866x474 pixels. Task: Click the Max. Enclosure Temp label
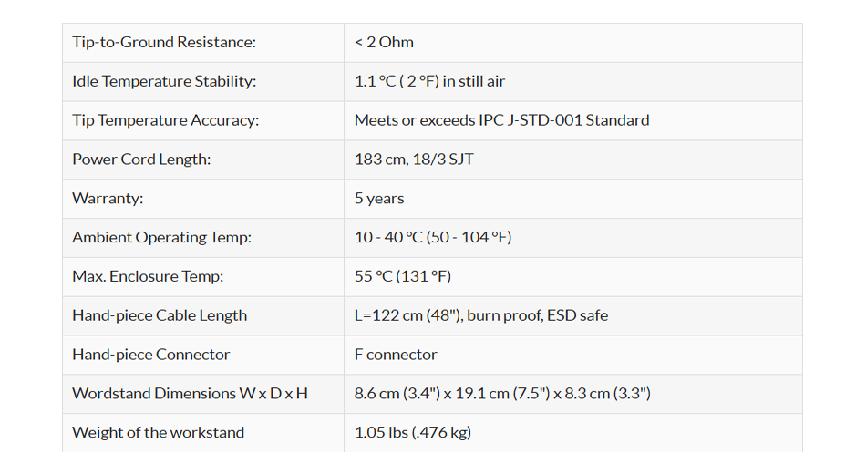148,276
